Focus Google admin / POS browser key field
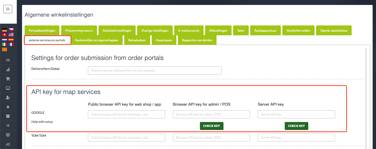376x149 pixels. click(211, 114)
